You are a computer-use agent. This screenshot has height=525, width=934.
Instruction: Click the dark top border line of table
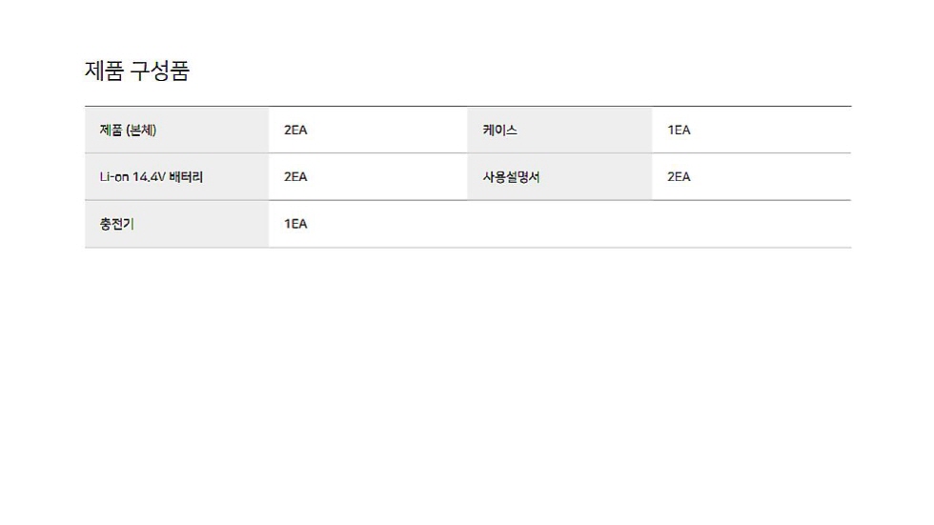pyautogui.click(x=468, y=106)
